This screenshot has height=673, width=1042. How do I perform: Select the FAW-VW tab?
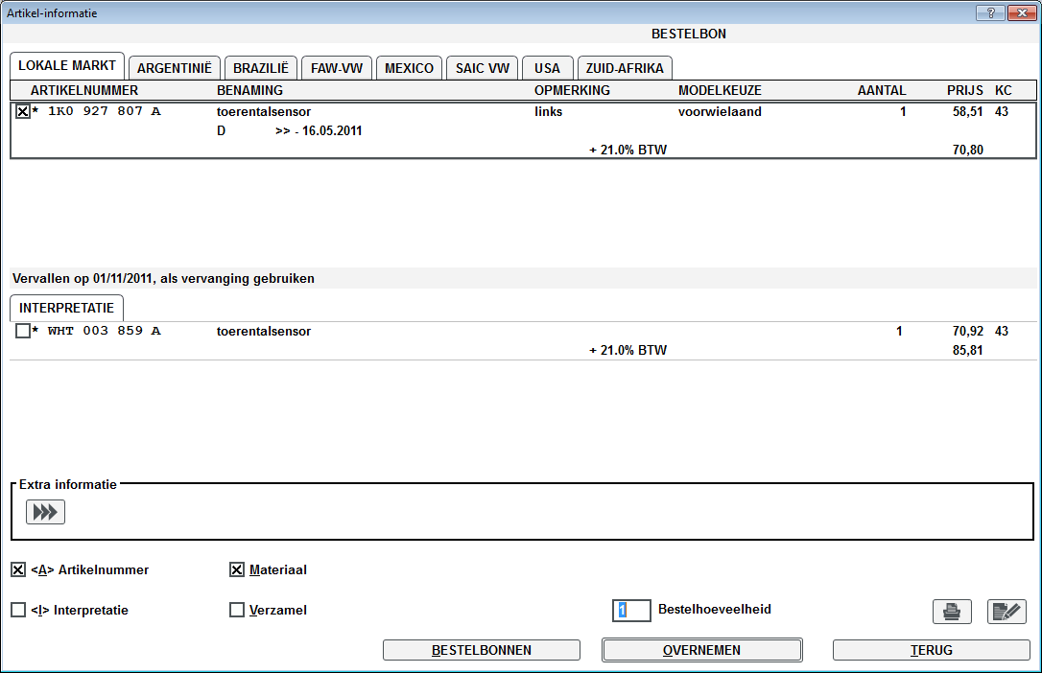[337, 68]
